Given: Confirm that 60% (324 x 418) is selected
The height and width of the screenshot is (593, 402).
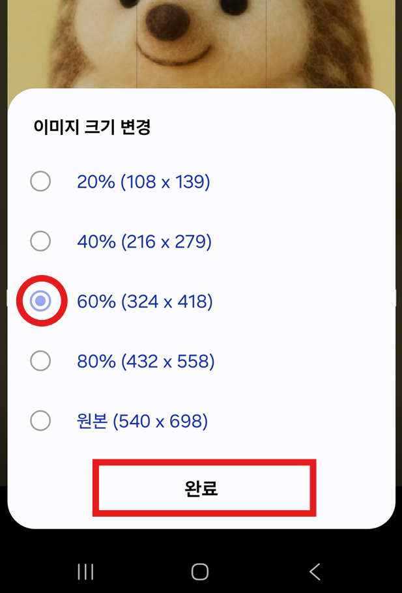Looking at the screenshot, I should click(x=40, y=301).
